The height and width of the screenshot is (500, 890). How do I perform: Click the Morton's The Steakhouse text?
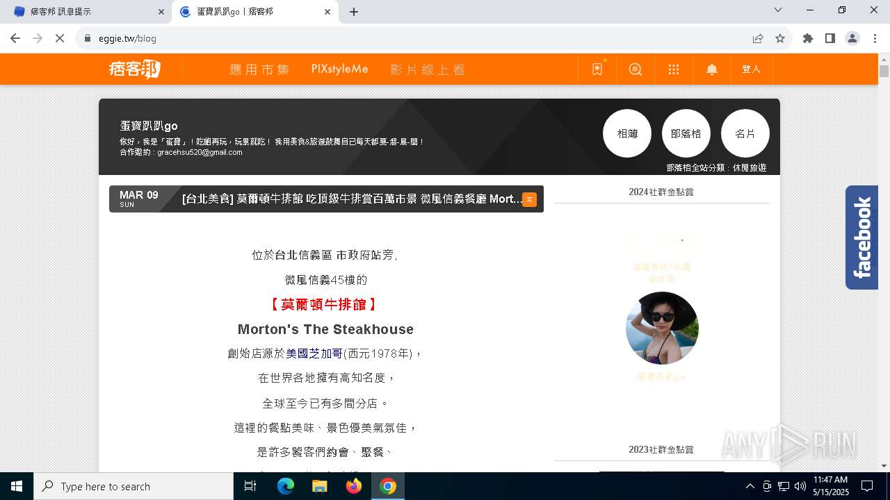(x=325, y=329)
